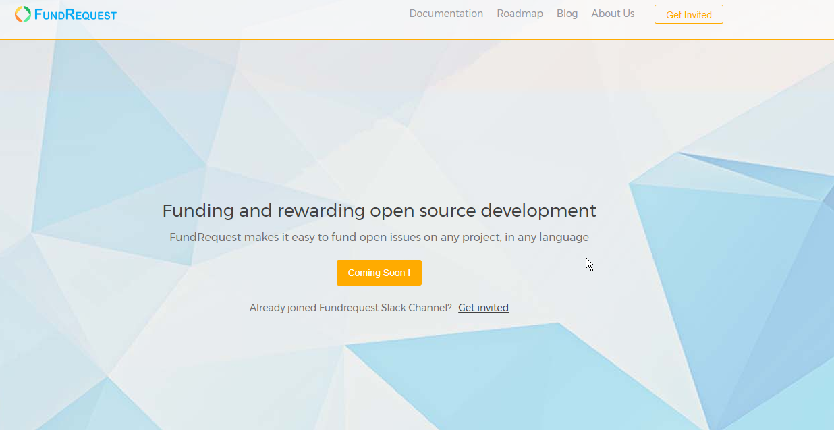Follow the underlined Get invited Slack link
The image size is (834, 430).
pos(483,308)
